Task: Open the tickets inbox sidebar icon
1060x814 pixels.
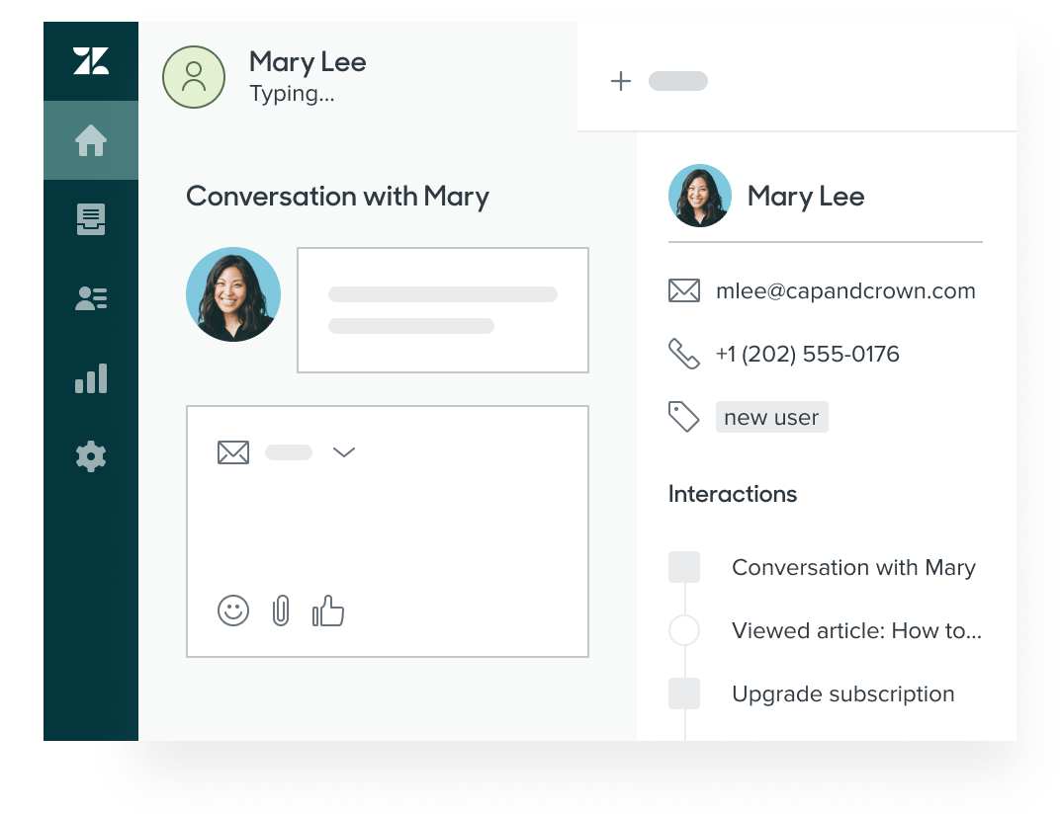Action: click(x=91, y=219)
